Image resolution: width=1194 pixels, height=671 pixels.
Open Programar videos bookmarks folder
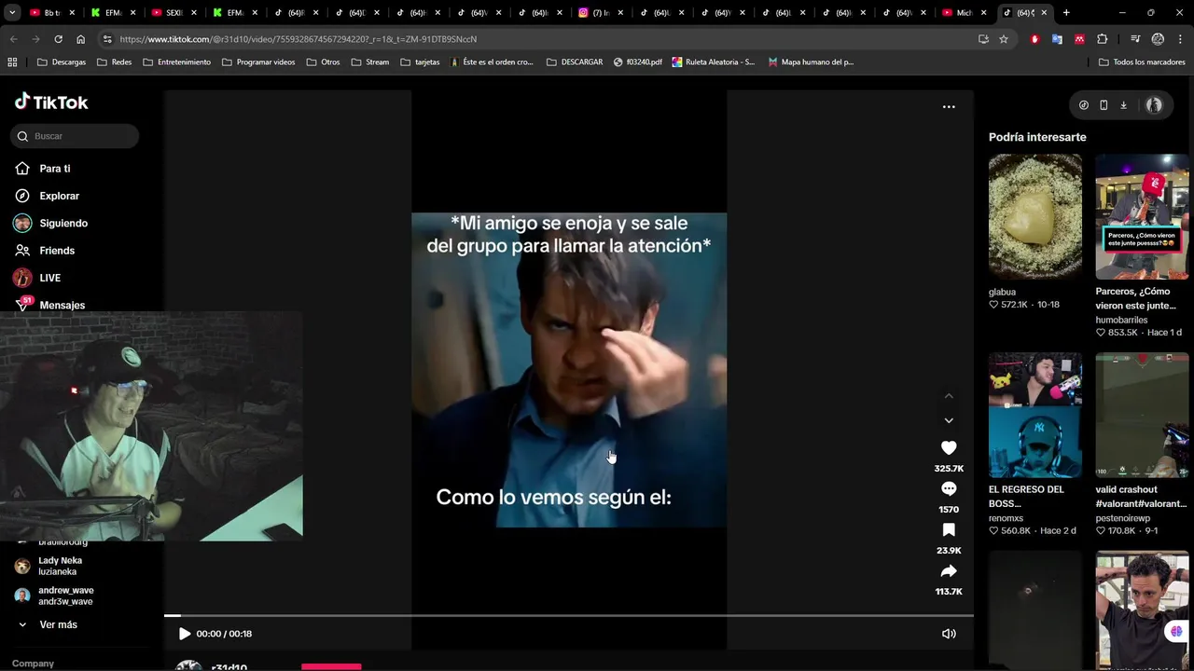(x=258, y=62)
